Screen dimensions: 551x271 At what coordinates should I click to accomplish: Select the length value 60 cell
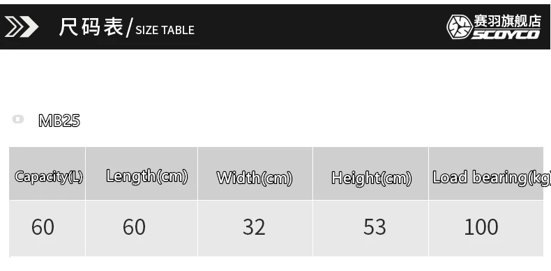pyautogui.click(x=142, y=229)
